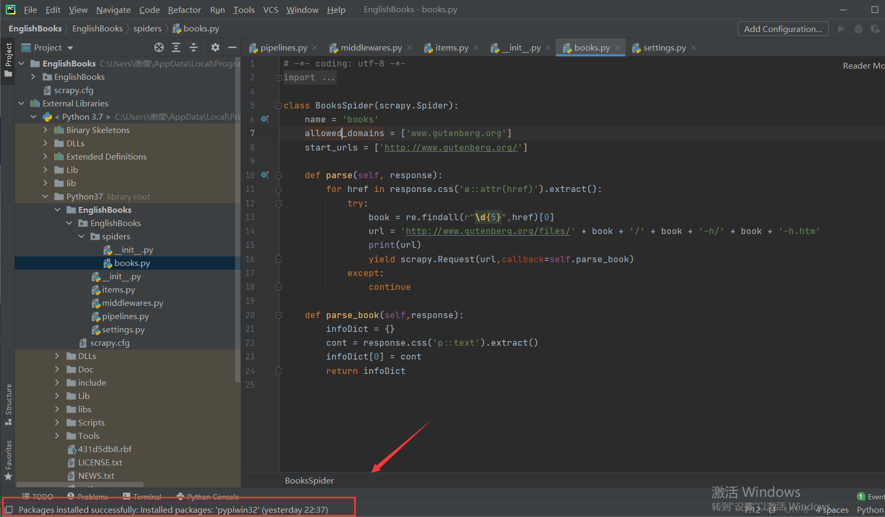Click the PyCharm application logo icon
885x517 pixels.
(x=11, y=9)
